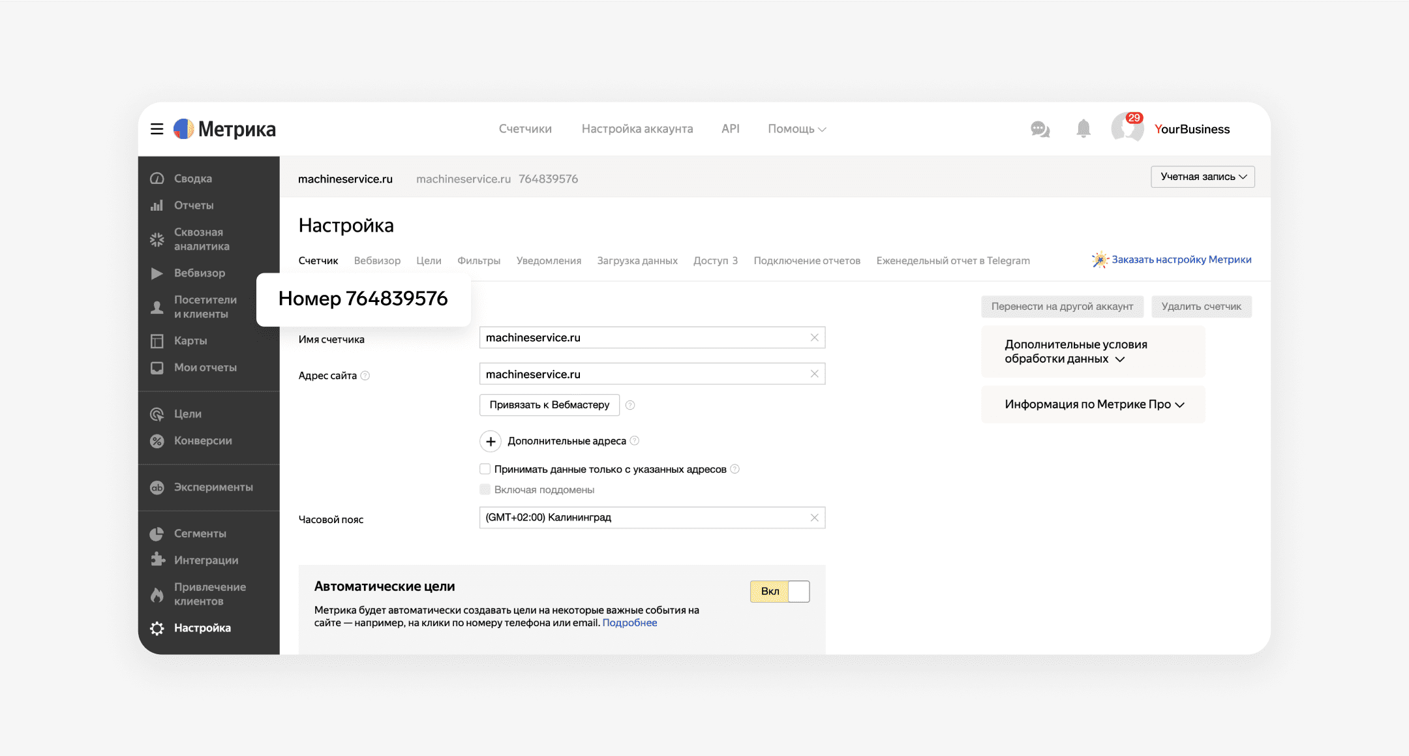Check the Включая поддомены checkbox
1409x756 pixels.
point(485,489)
